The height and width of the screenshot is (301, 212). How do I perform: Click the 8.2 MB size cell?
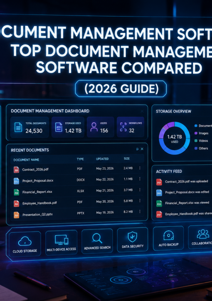[128, 212]
